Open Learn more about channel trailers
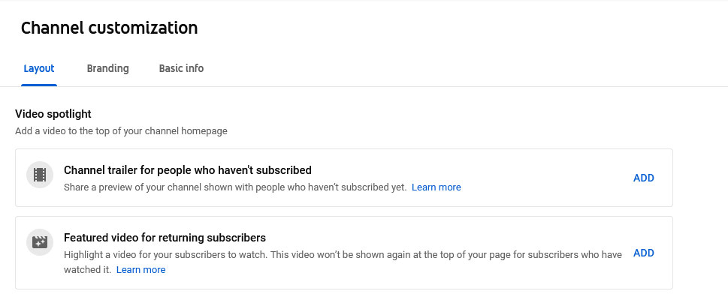This screenshot has width=728, height=306. [436, 187]
